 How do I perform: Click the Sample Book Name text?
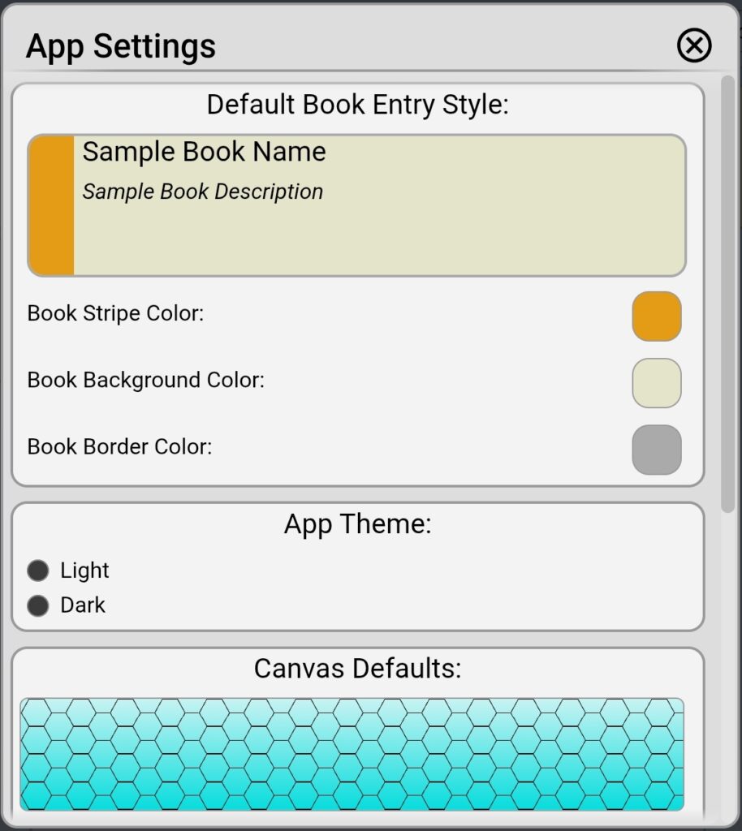pos(204,152)
